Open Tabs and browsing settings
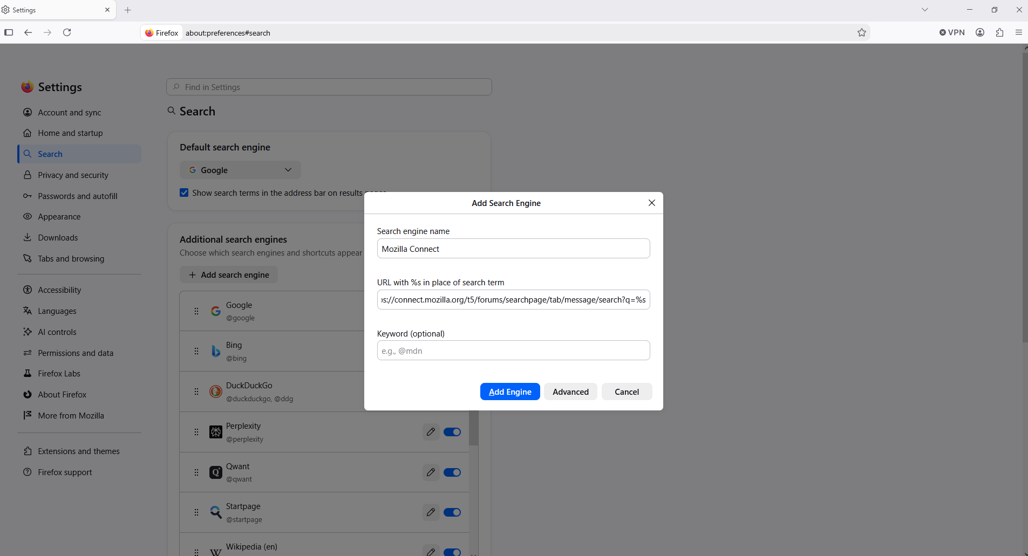 click(80, 258)
